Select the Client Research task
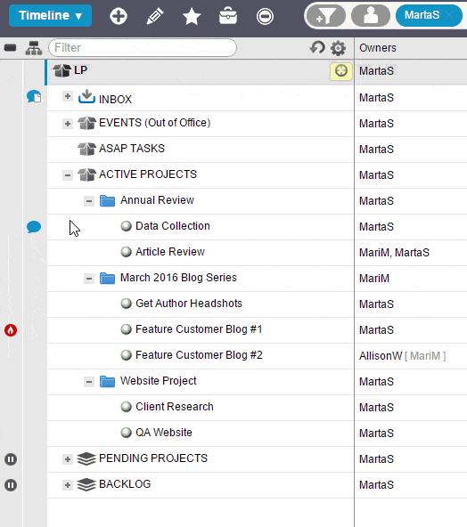This screenshot has height=527, width=467. [175, 407]
